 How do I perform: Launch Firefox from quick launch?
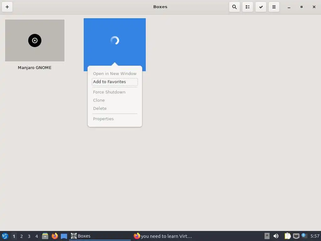point(55,236)
